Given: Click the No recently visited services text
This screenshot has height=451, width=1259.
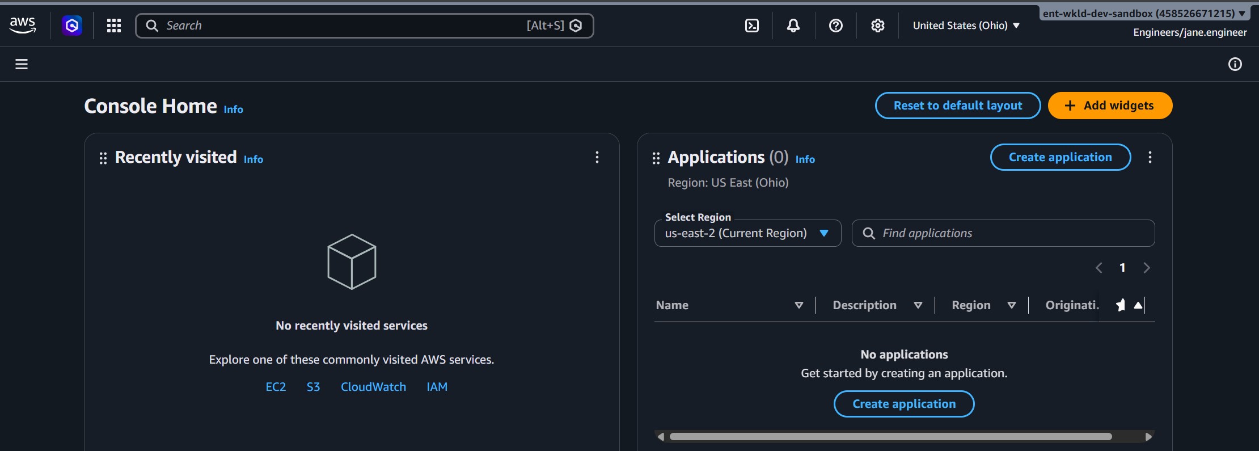Looking at the screenshot, I should 352,326.
